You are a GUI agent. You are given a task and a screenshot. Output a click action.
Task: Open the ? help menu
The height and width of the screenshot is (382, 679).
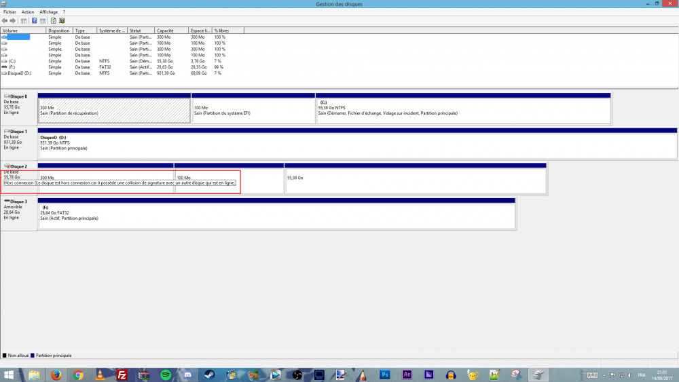pos(64,12)
